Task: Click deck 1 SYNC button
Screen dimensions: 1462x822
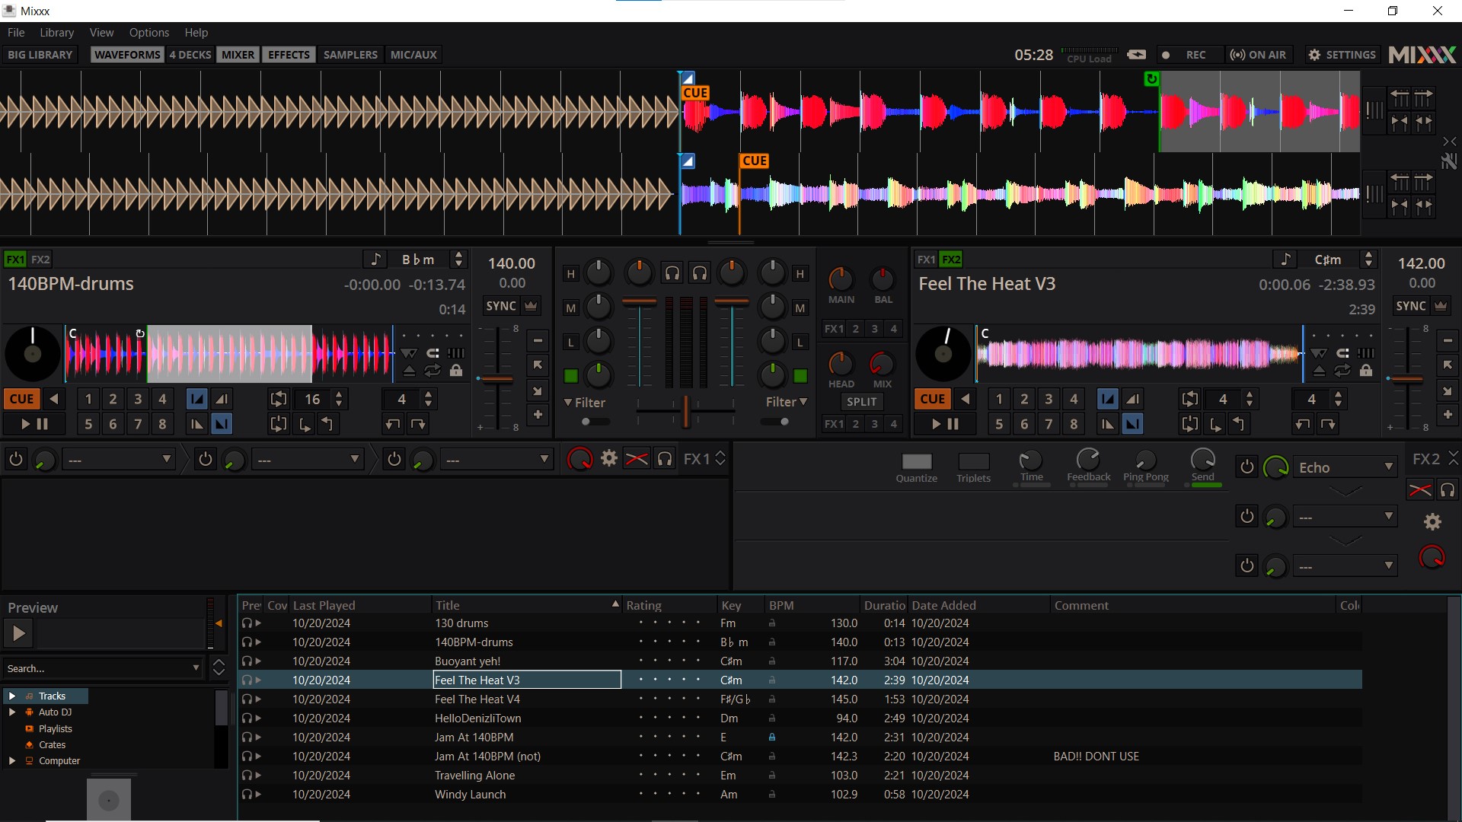Action: click(501, 306)
